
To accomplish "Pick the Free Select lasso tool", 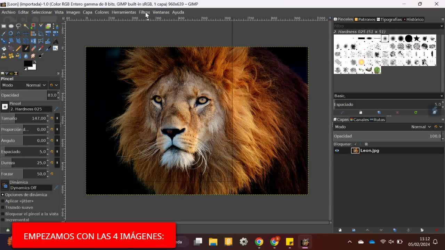I will click(x=18, y=26).
